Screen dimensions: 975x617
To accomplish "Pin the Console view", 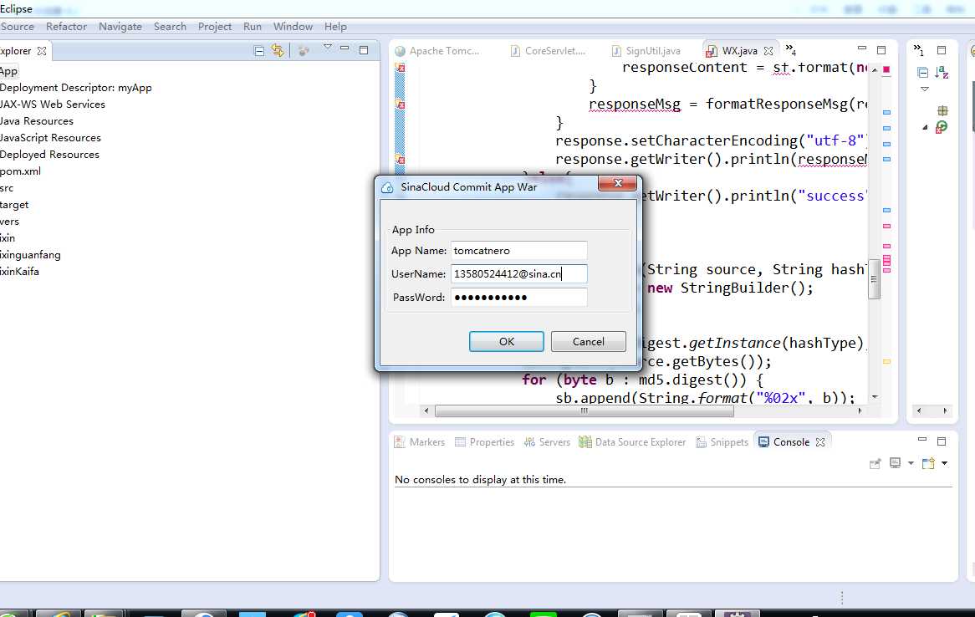I will tap(875, 463).
